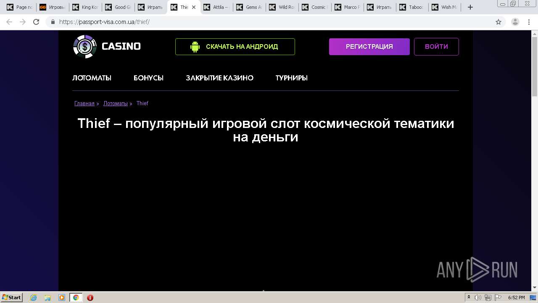Click the vertical scrollbar thumb
The height and width of the screenshot is (303, 538).
pyautogui.click(x=535, y=67)
